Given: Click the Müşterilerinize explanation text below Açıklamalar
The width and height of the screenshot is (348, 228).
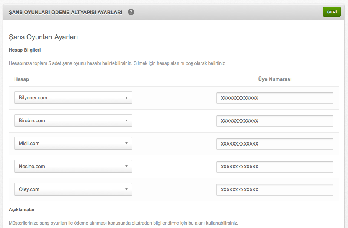Looking at the screenshot, I should [x=123, y=223].
